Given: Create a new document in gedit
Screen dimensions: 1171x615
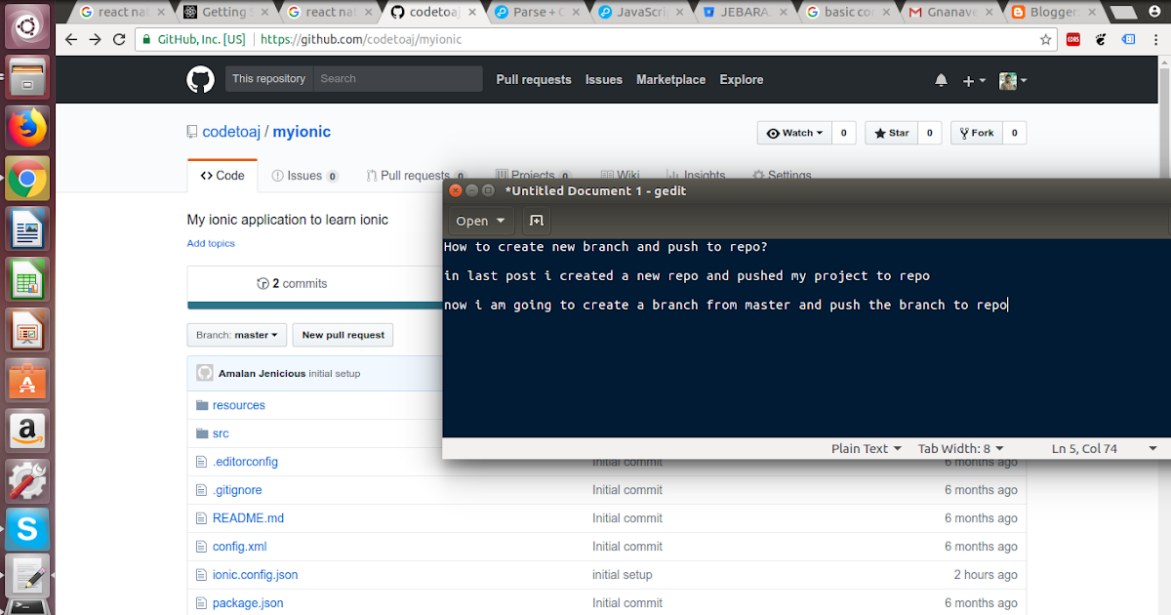Looking at the screenshot, I should point(536,221).
